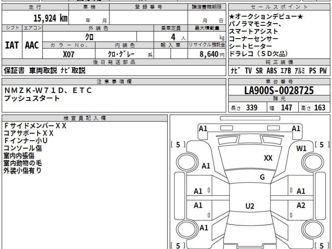Click the 乗車定員 header
The width and height of the screenshot is (332, 249).
click(171, 28)
